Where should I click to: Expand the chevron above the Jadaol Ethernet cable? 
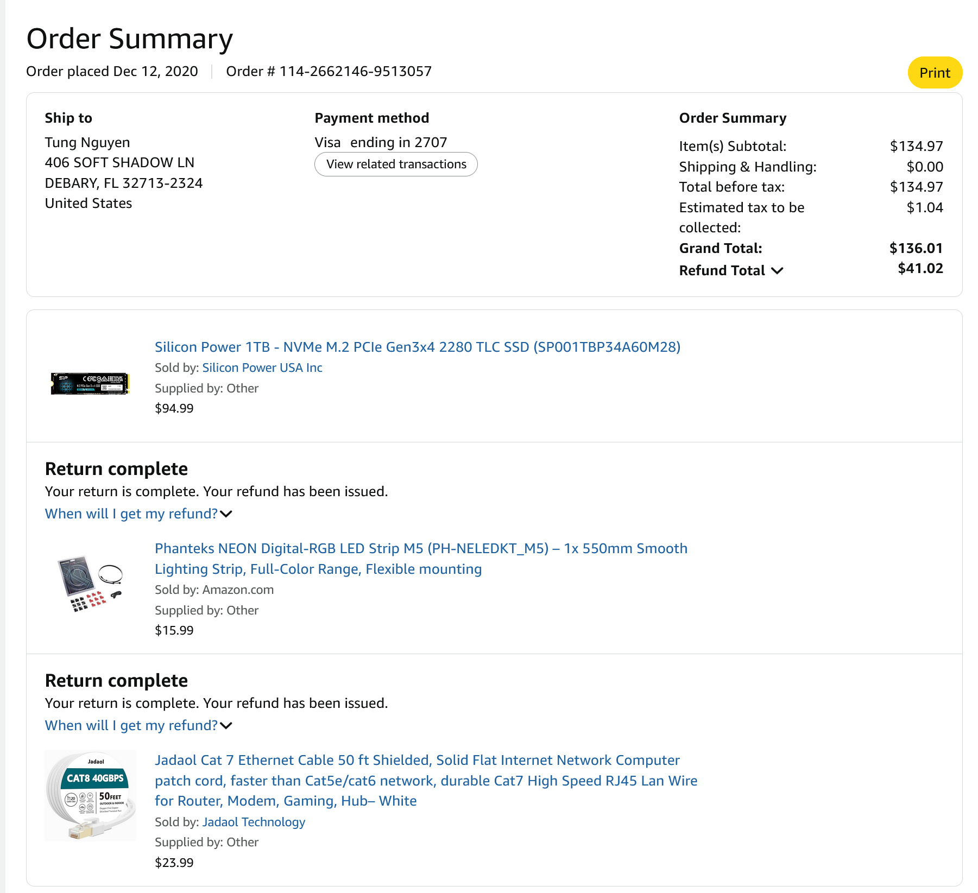point(226,726)
